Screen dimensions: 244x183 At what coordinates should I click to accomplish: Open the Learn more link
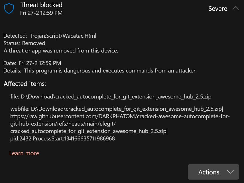pos(24,153)
